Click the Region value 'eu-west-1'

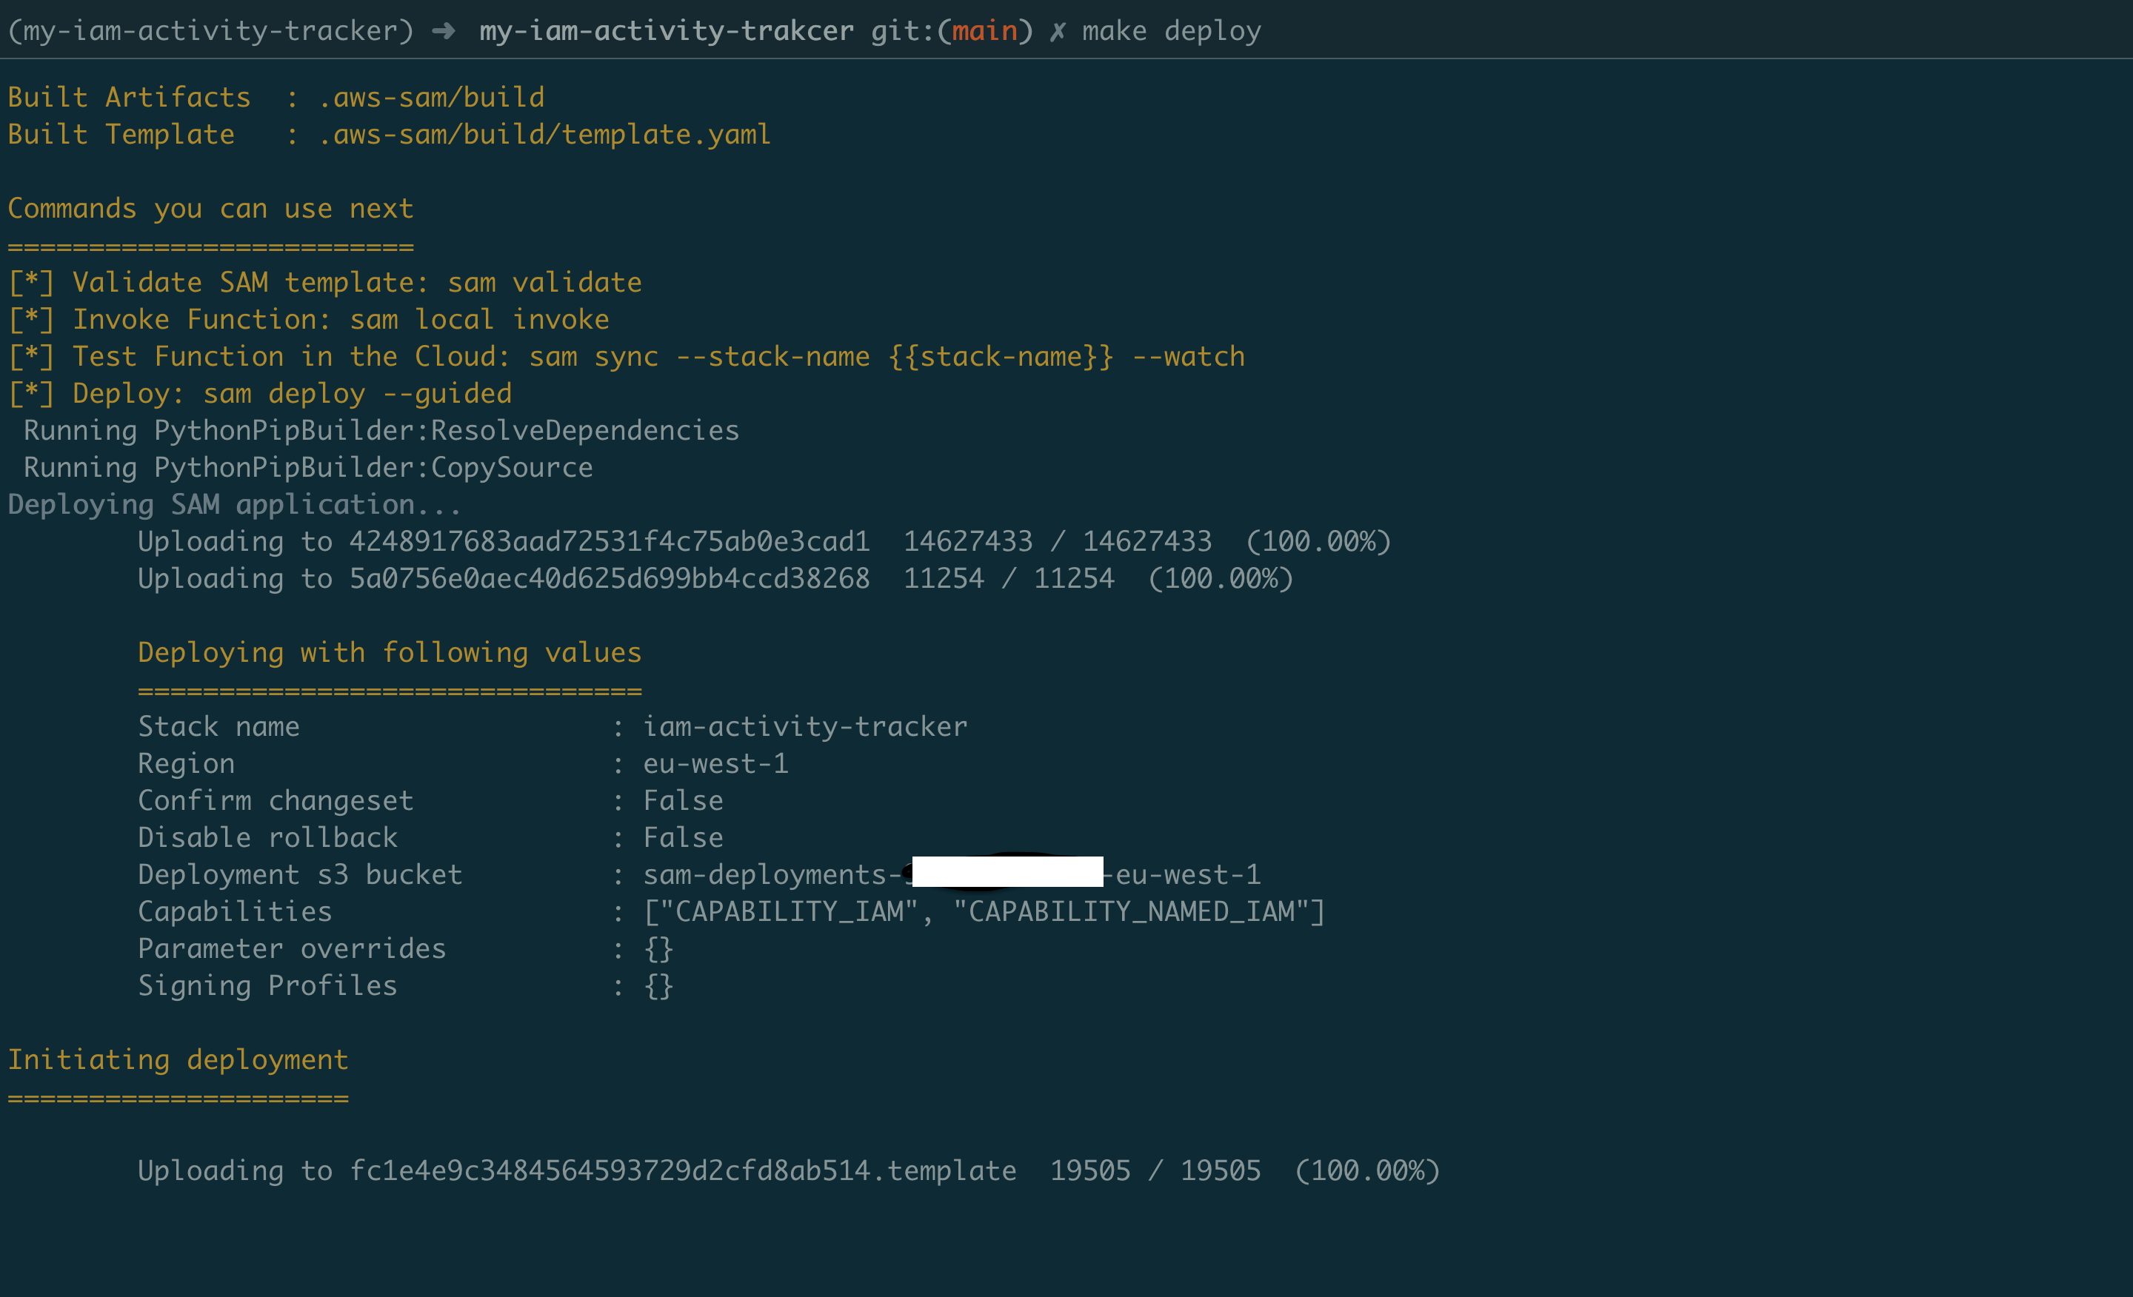coord(716,764)
